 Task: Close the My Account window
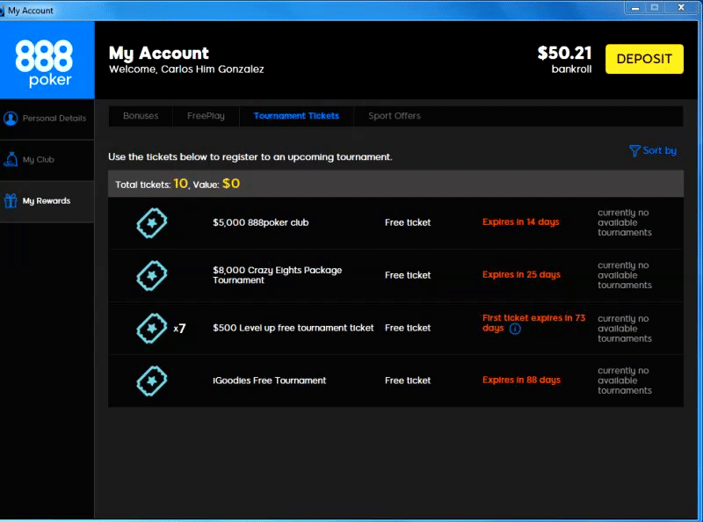point(681,8)
